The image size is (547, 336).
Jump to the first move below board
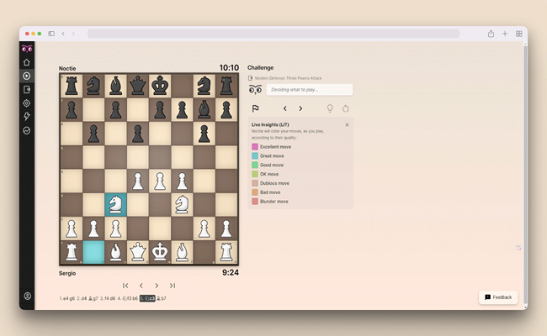point(125,286)
